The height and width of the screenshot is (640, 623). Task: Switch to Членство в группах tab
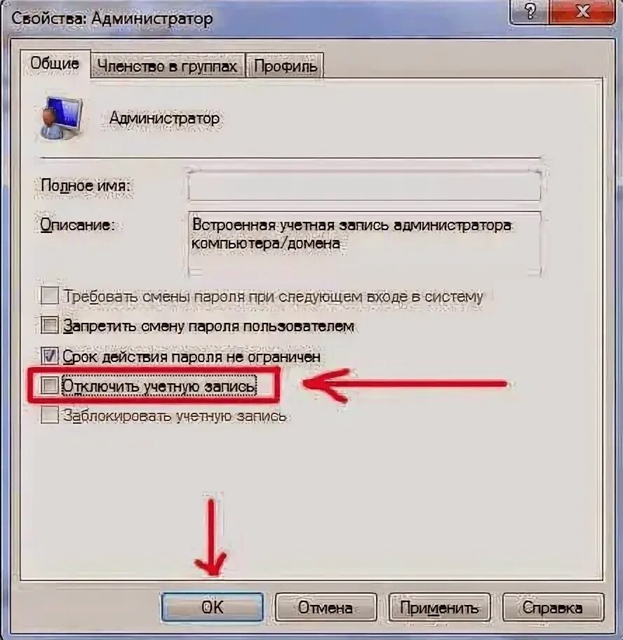click(167, 66)
